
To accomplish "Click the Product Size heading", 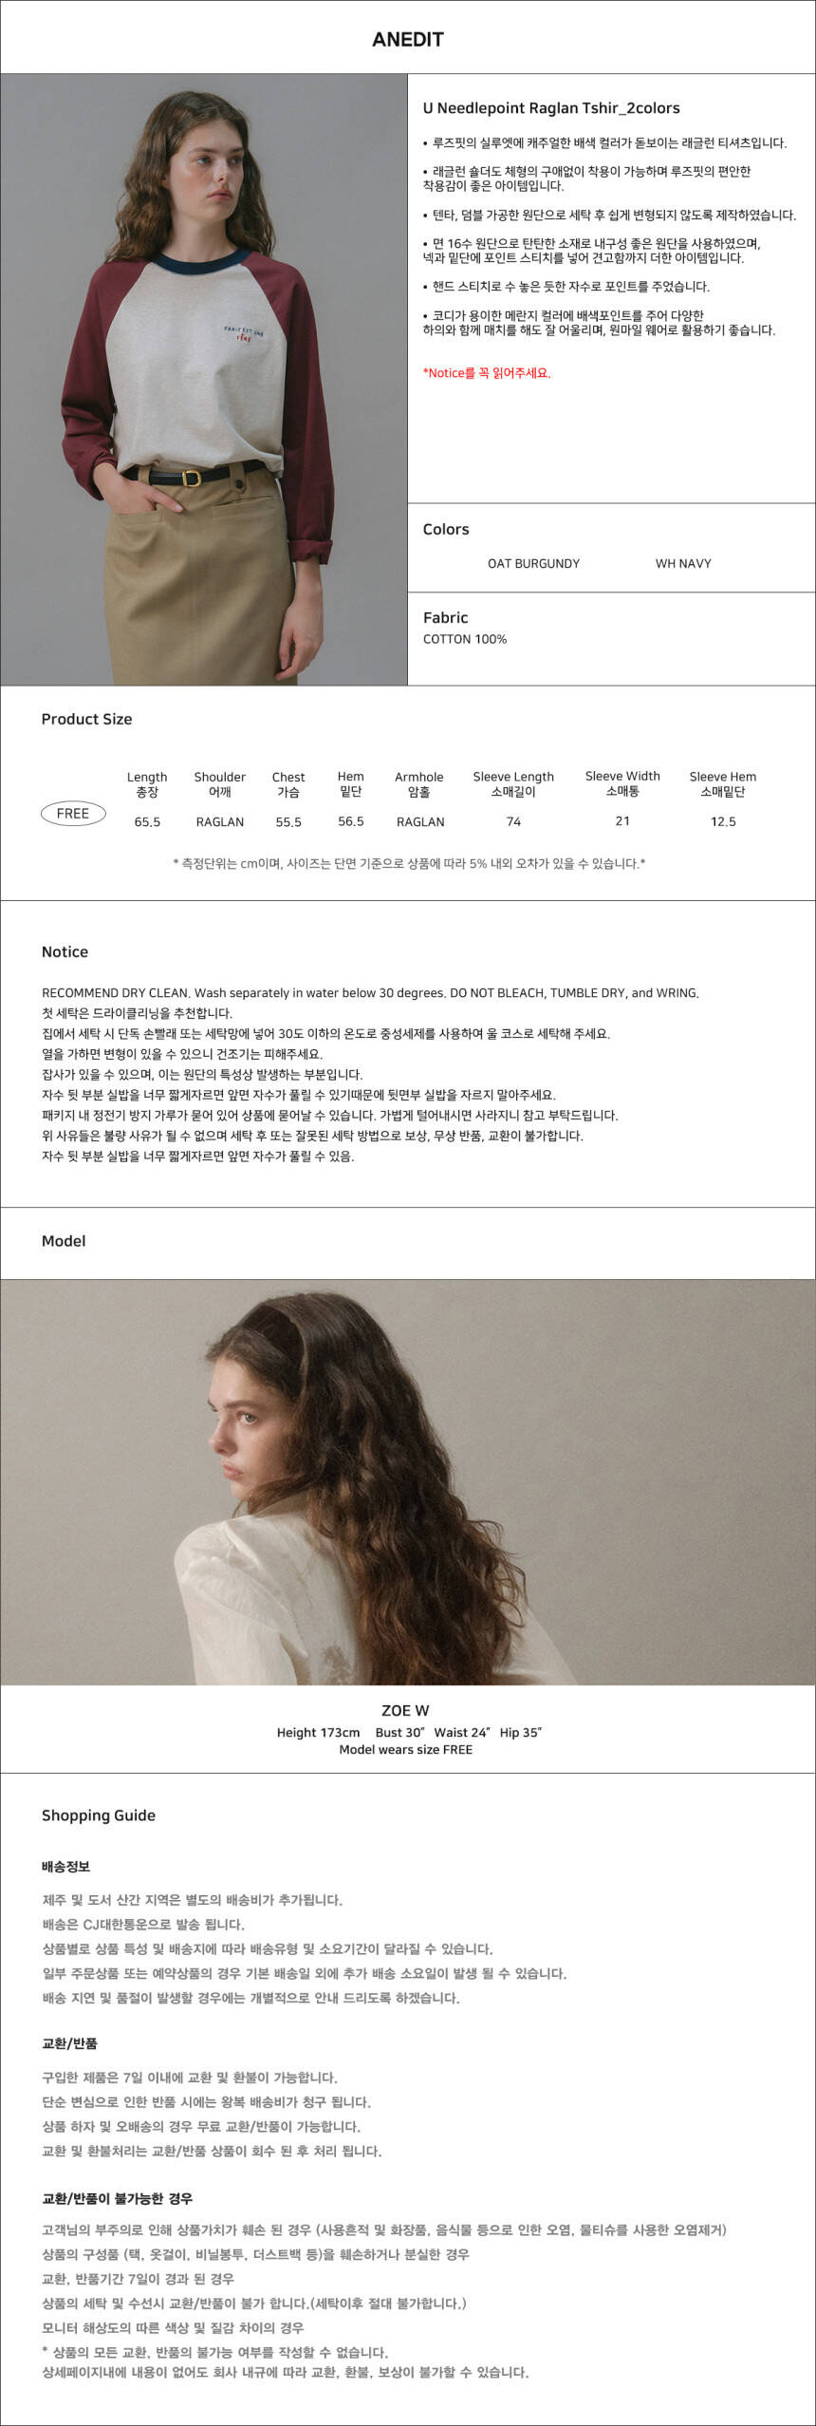I will (86, 719).
